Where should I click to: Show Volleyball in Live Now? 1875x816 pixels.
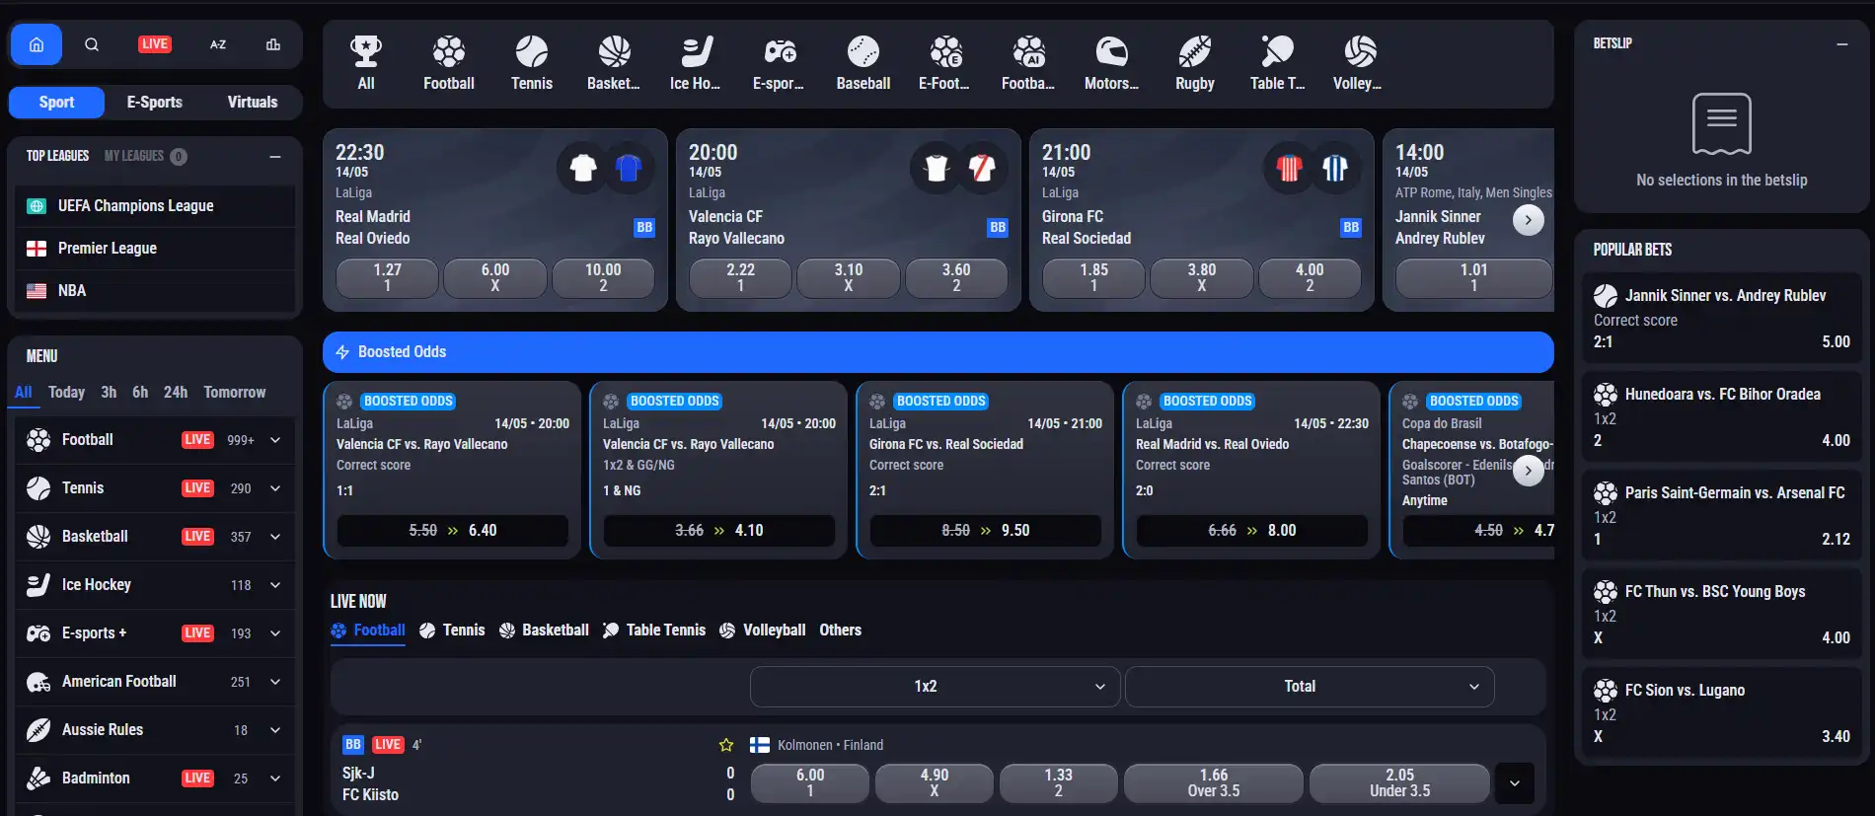pyautogui.click(x=763, y=631)
